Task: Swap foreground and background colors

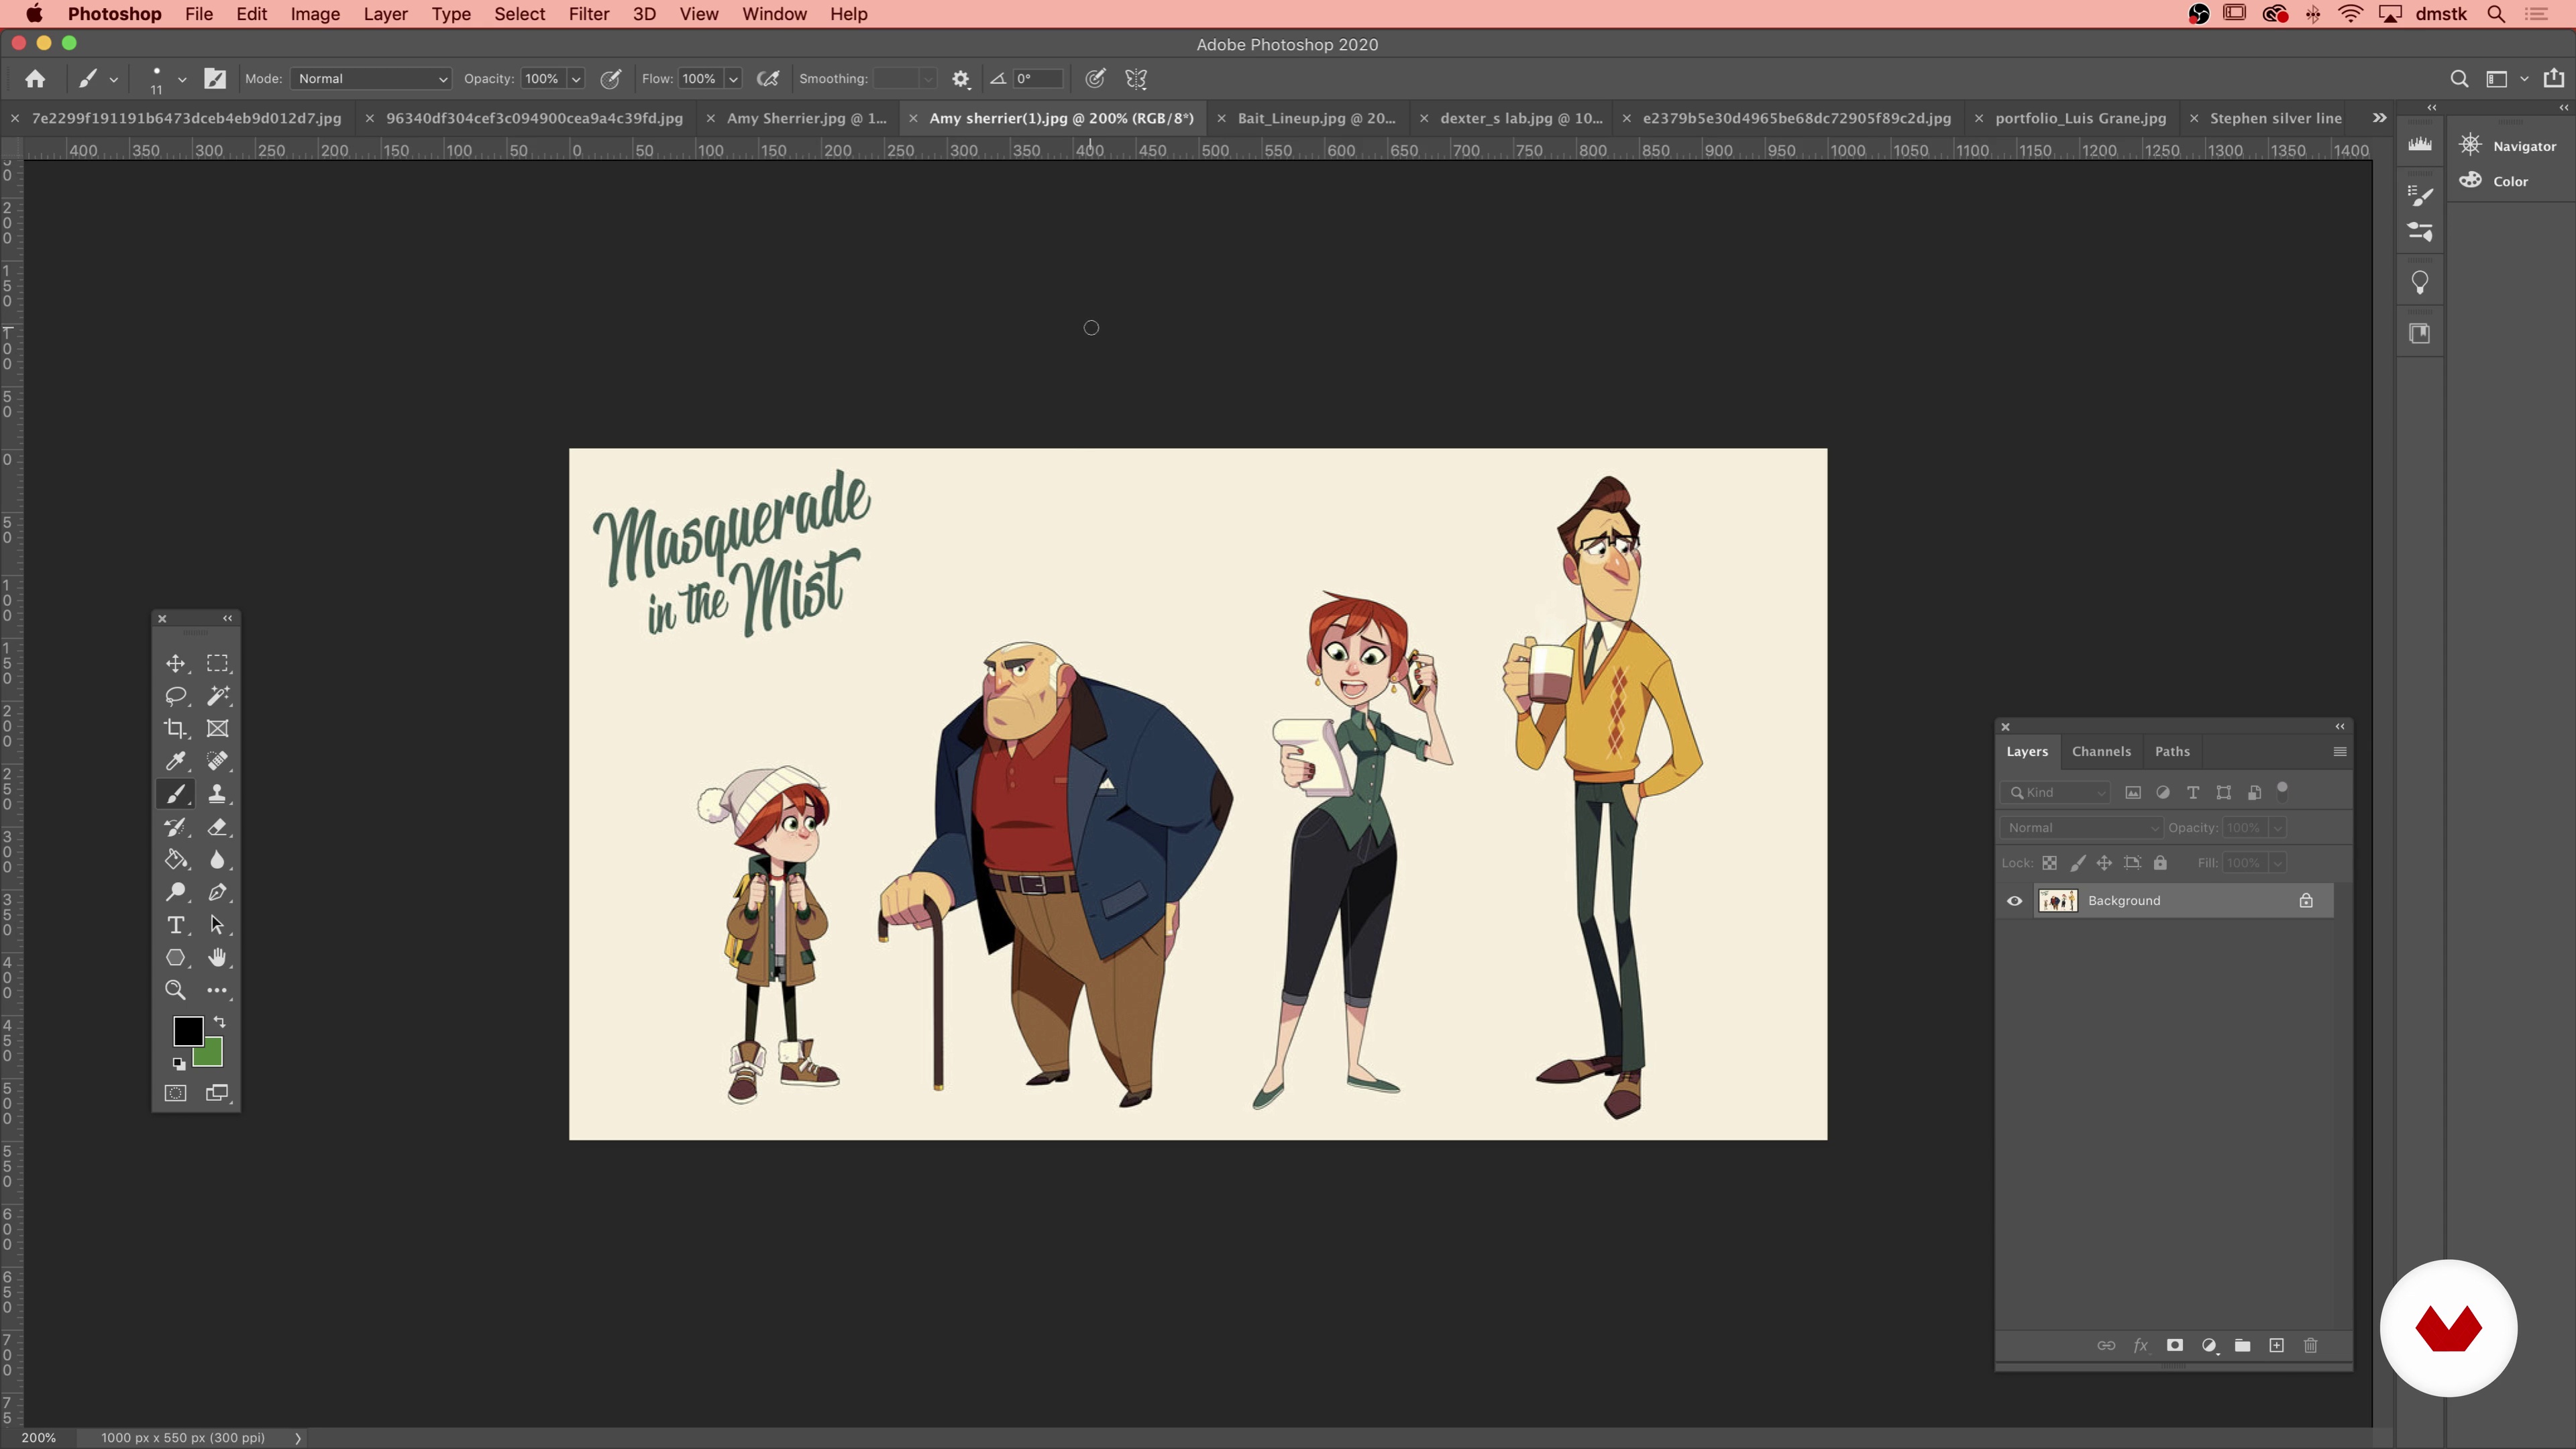Action: coord(220,1022)
